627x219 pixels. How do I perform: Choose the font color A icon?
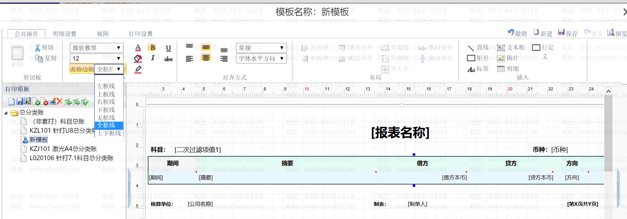(138, 48)
